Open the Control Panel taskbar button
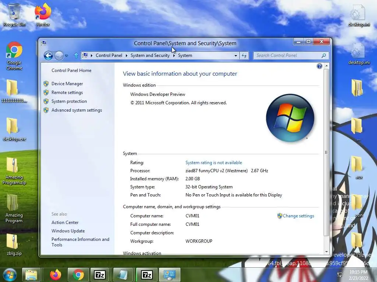The width and height of the screenshot is (377, 282). (x=169, y=275)
